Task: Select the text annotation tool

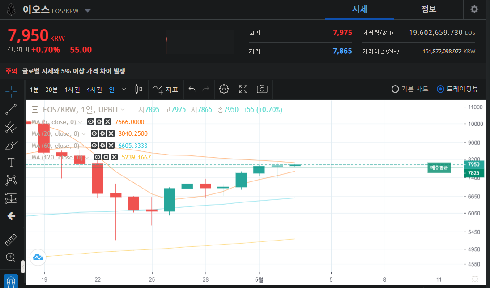Action: [11, 162]
